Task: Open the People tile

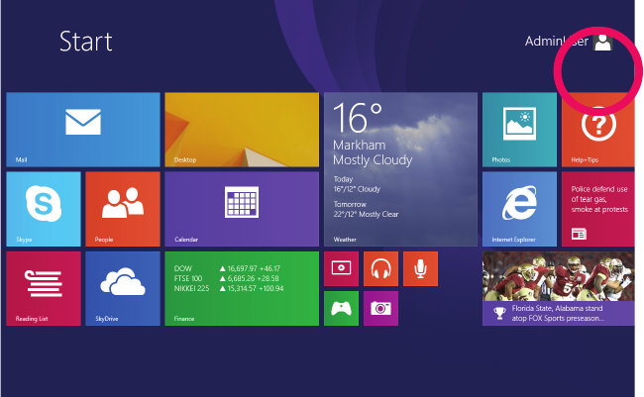Action: pyautogui.click(x=123, y=209)
